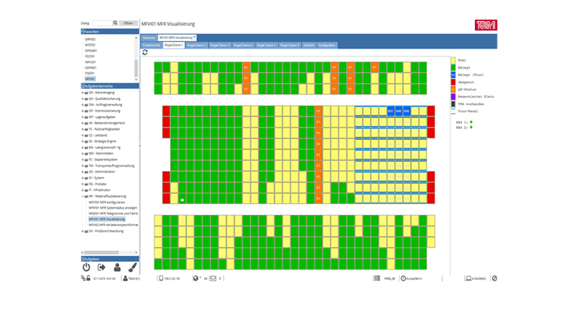Click the user profile icon in the Aufgaben panel

(117, 267)
